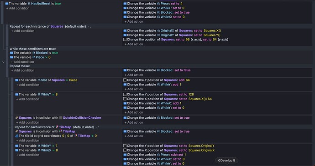Viewport: 315px width, 166px height.
Task: Add a condition below 'Slot of Squares = Piece'
Action: pos(28,85)
